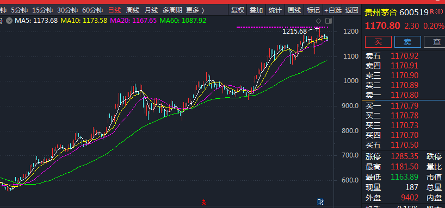Screen dimensions: 445x208
Task: Toggle the side panel layout icon
Action: (x=329, y=21)
